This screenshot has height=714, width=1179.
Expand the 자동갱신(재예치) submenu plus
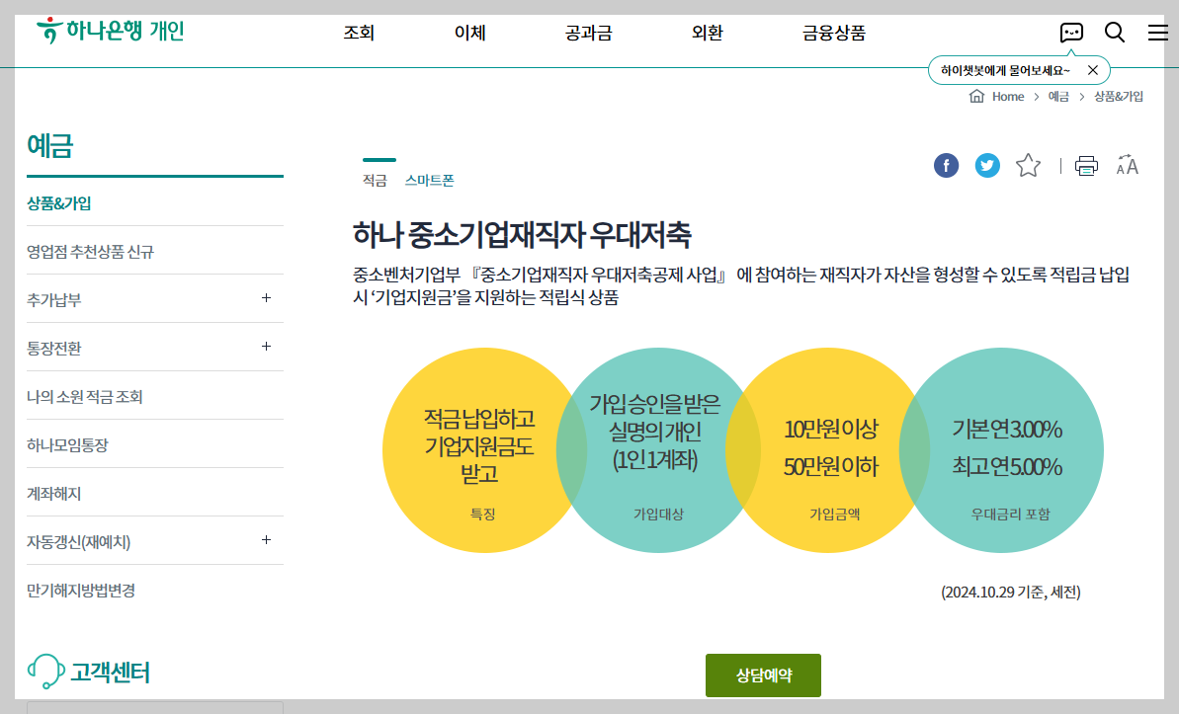point(266,540)
